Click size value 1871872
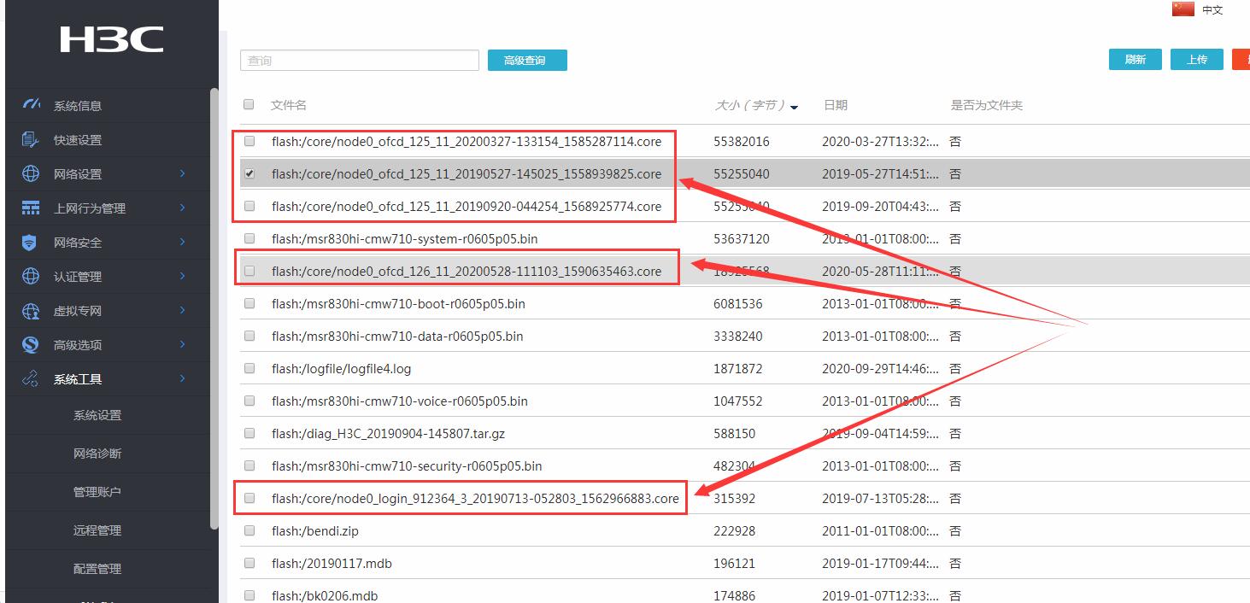The width and height of the screenshot is (1250, 603). click(738, 368)
